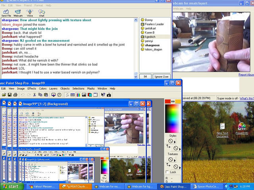Open the Window menu

coord(102,89)
